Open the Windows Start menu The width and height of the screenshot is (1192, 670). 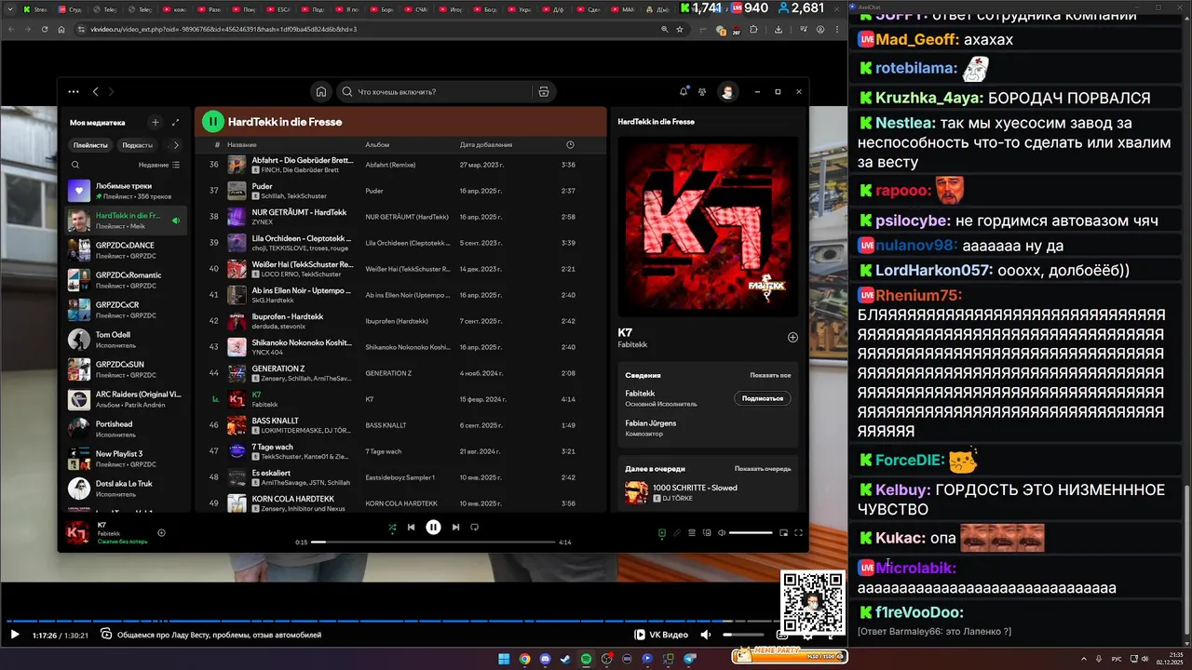tap(504, 659)
